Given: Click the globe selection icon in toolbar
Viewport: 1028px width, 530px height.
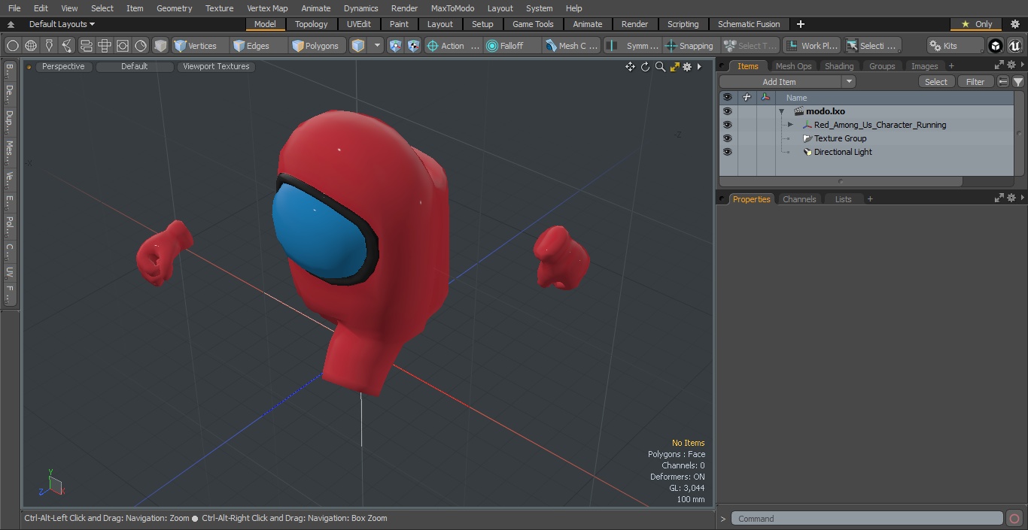Looking at the screenshot, I should (31, 46).
